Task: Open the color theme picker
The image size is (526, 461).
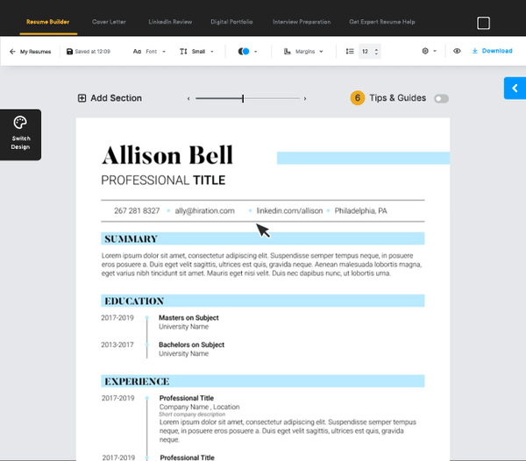Action: [x=244, y=52]
